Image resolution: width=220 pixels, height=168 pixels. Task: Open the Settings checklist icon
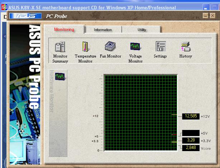(161, 46)
